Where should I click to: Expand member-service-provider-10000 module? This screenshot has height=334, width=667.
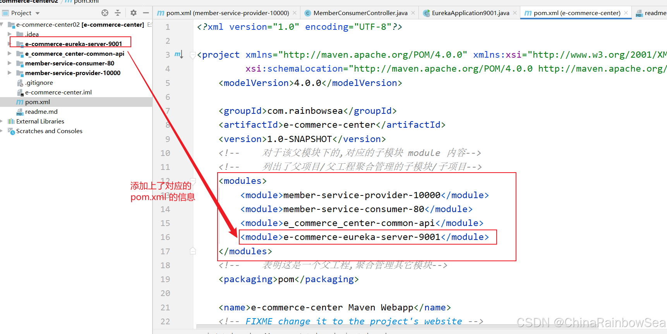tap(10, 73)
